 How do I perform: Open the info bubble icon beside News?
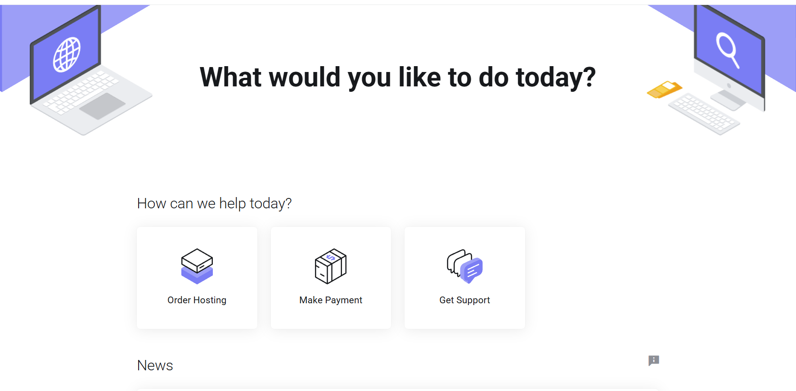tap(654, 360)
